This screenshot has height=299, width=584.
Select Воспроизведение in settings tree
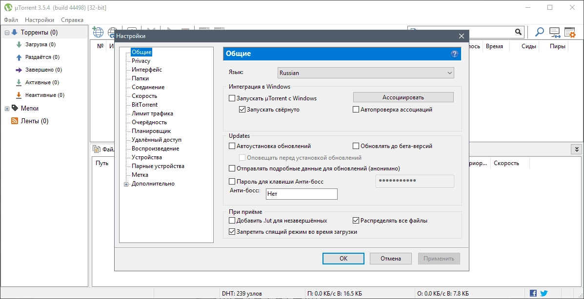pyautogui.click(x=155, y=149)
